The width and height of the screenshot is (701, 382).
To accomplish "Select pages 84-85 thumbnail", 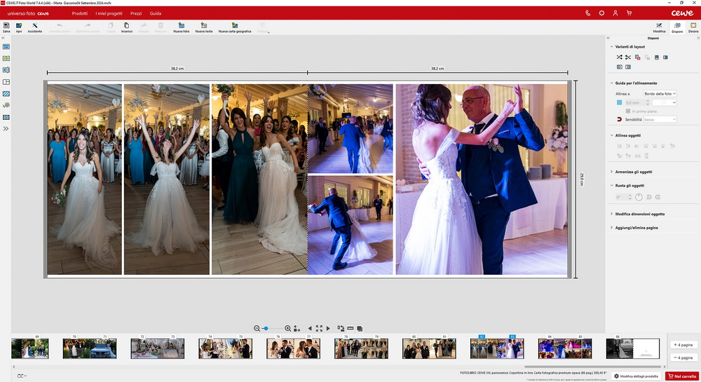I will click(565, 348).
